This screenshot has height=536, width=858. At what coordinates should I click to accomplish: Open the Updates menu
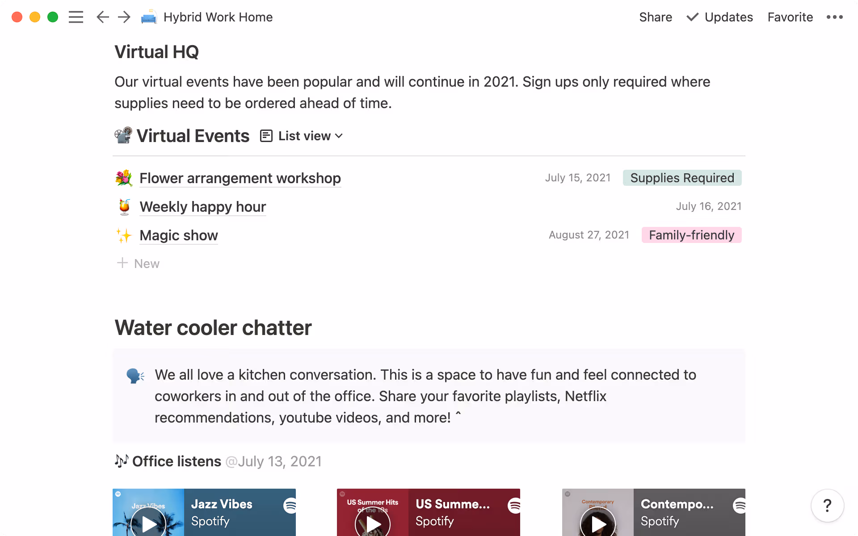720,17
